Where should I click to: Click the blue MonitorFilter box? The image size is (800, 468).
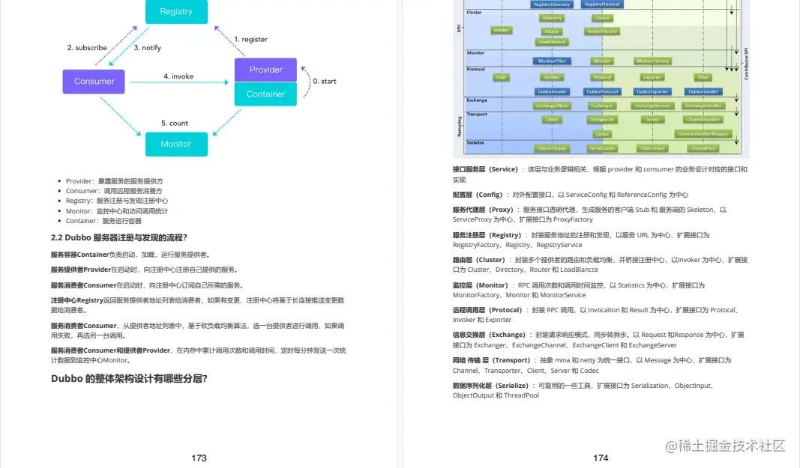552,61
